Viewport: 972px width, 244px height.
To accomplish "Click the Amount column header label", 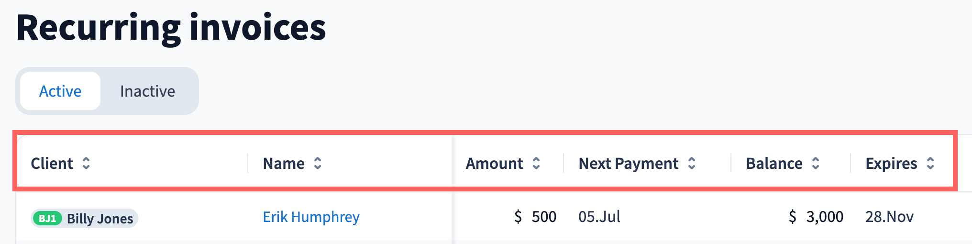I will click(494, 164).
